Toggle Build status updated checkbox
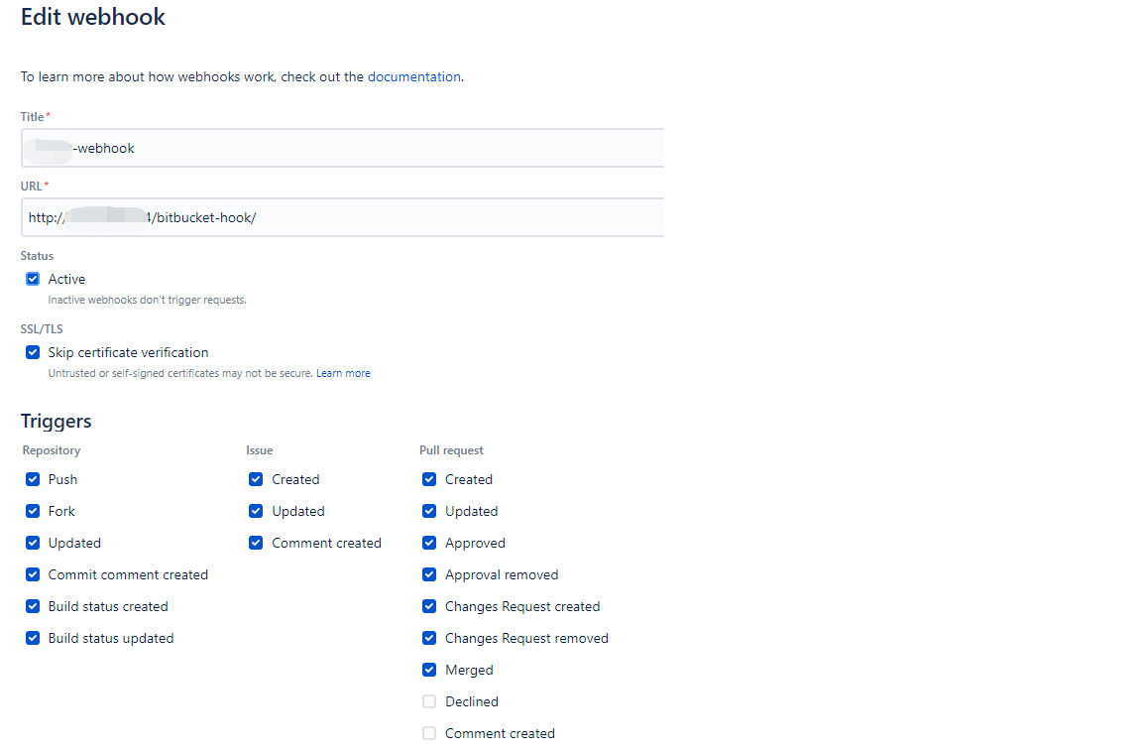This screenshot has width=1142, height=753. 33,638
